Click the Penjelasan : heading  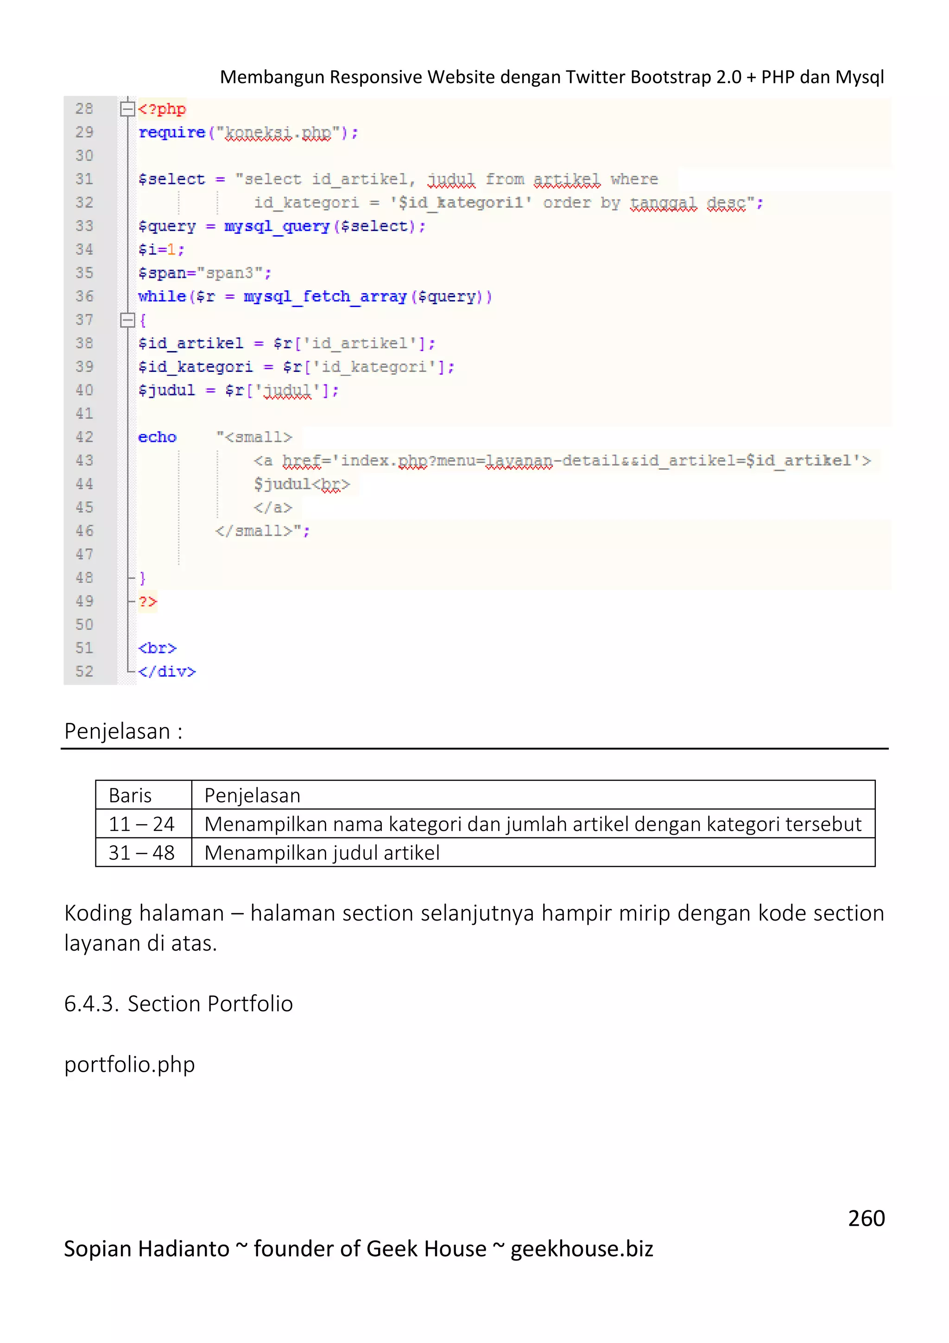point(123,731)
